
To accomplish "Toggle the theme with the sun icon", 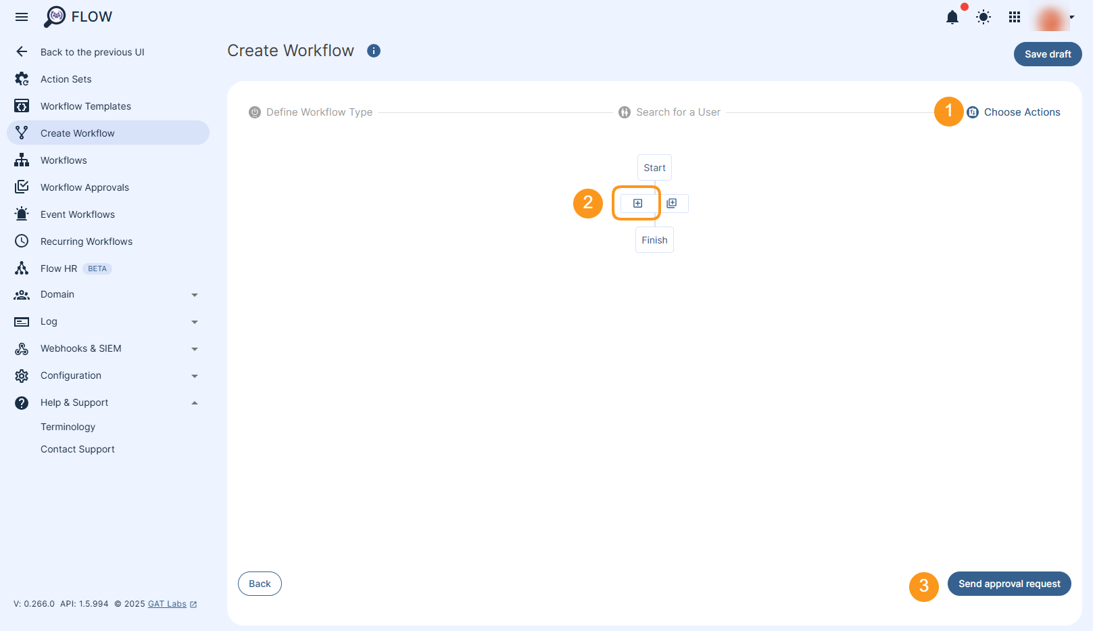I will click(x=983, y=17).
